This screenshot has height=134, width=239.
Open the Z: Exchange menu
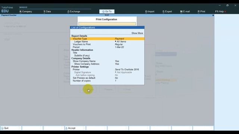(x=74, y=12)
